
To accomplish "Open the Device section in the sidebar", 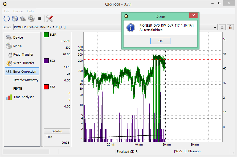I will point(22,37).
